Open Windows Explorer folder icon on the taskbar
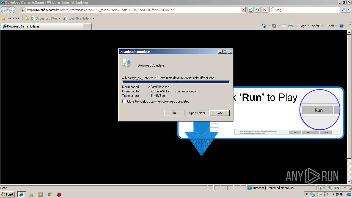 (31, 194)
